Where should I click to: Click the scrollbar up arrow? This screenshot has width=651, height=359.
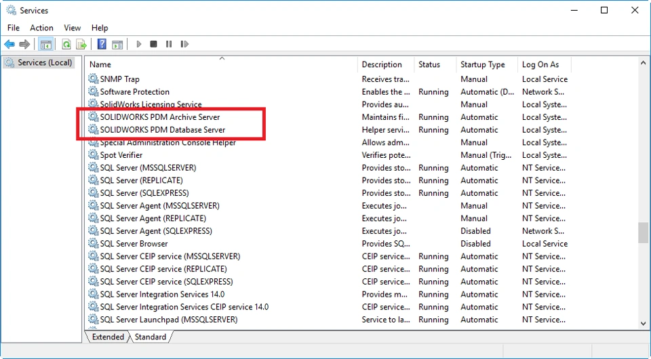(x=643, y=63)
